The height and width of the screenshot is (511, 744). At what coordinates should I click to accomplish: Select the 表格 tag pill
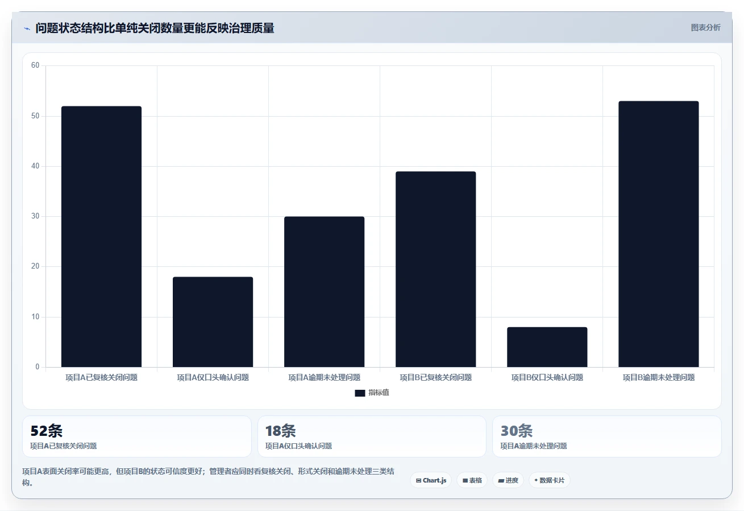[472, 480]
